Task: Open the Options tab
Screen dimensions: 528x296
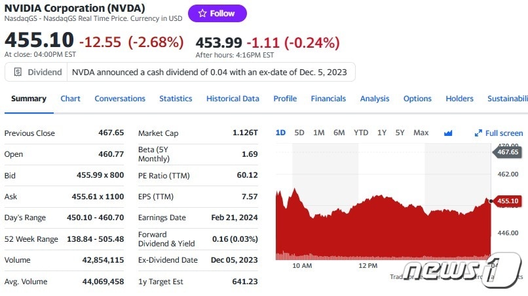Action: click(x=417, y=99)
